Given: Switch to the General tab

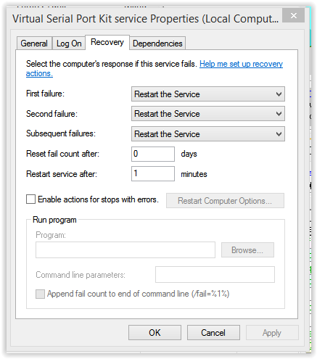Looking at the screenshot, I should (34, 44).
